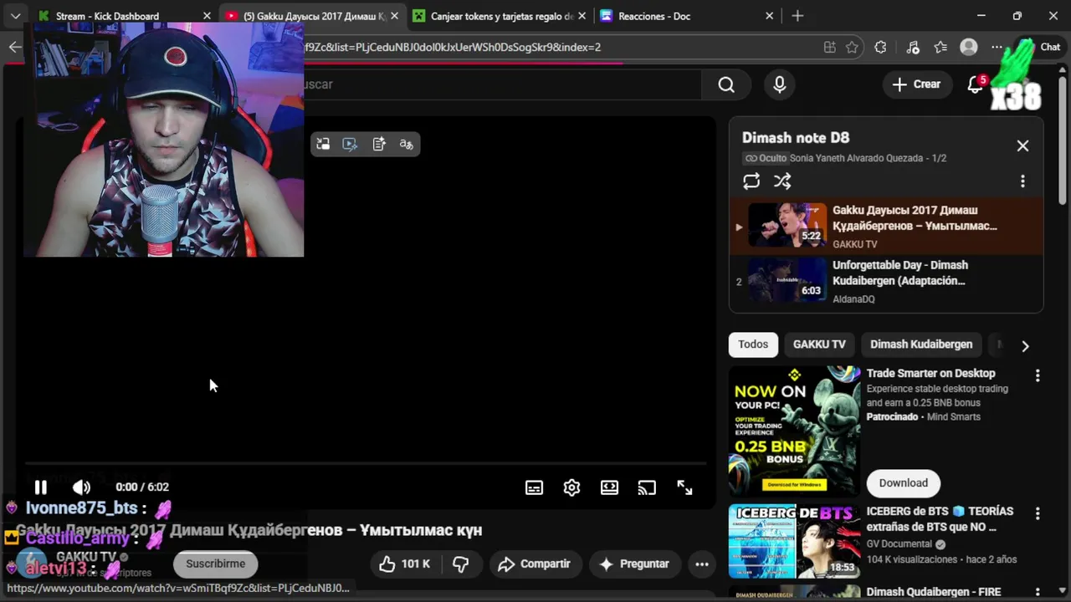
Task: Pause the YouTube video
Action: tap(40, 487)
